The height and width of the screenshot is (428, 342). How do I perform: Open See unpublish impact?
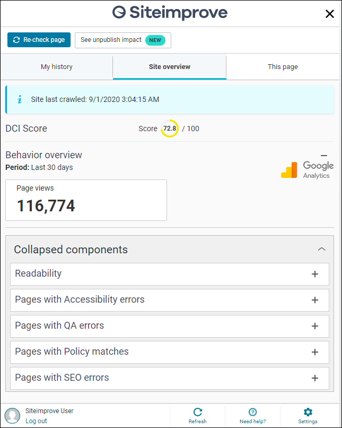(123, 40)
